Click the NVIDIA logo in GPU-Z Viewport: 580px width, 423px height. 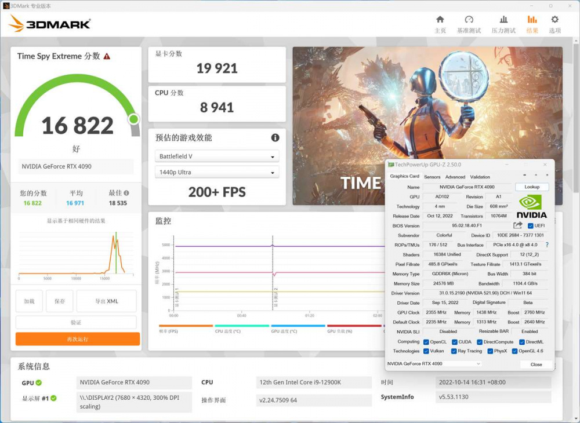[531, 206]
